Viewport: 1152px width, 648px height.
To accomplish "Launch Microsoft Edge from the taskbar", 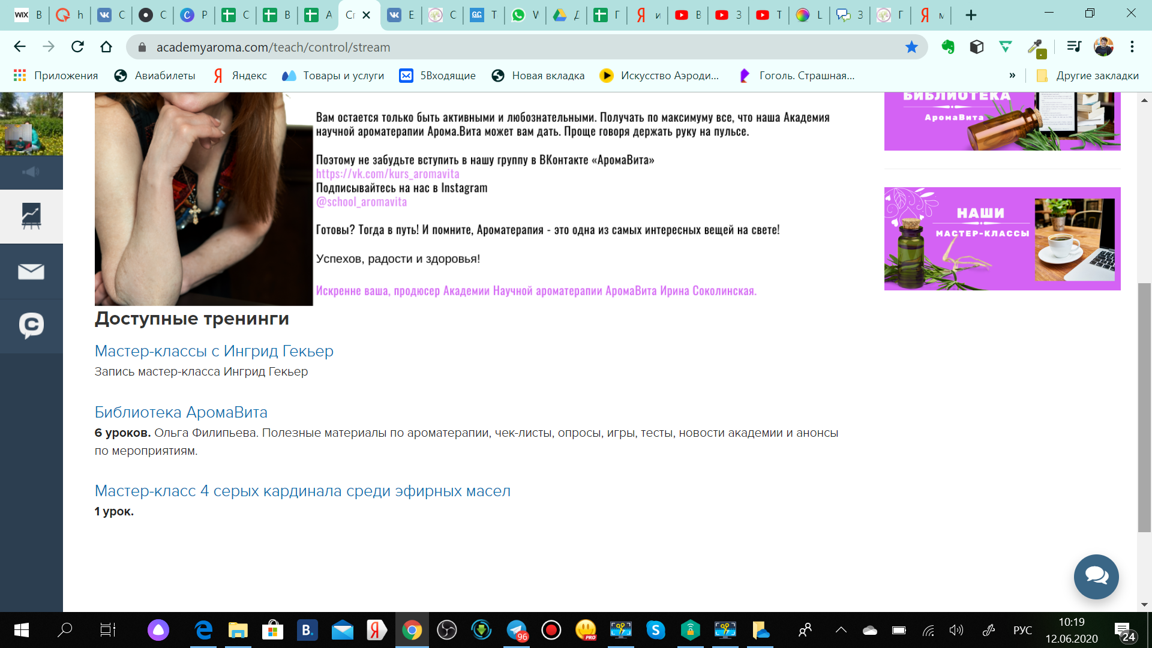I will point(203,630).
